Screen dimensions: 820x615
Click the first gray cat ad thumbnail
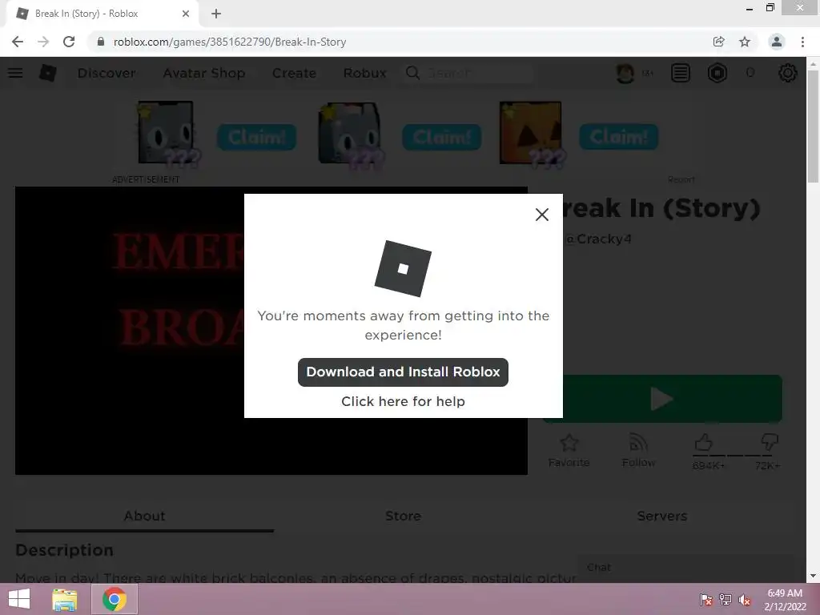[x=166, y=133]
